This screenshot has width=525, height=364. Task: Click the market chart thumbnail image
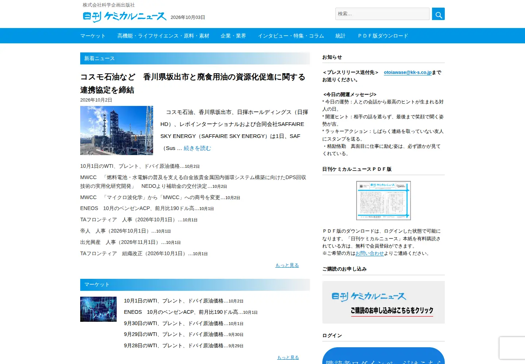98,309
